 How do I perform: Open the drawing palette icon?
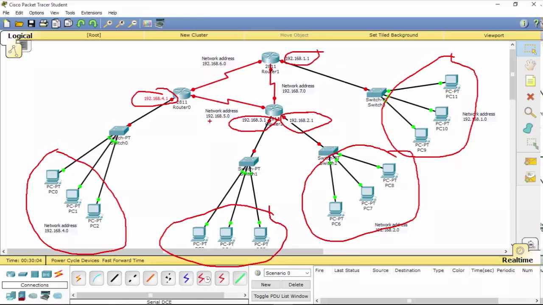tap(147, 24)
